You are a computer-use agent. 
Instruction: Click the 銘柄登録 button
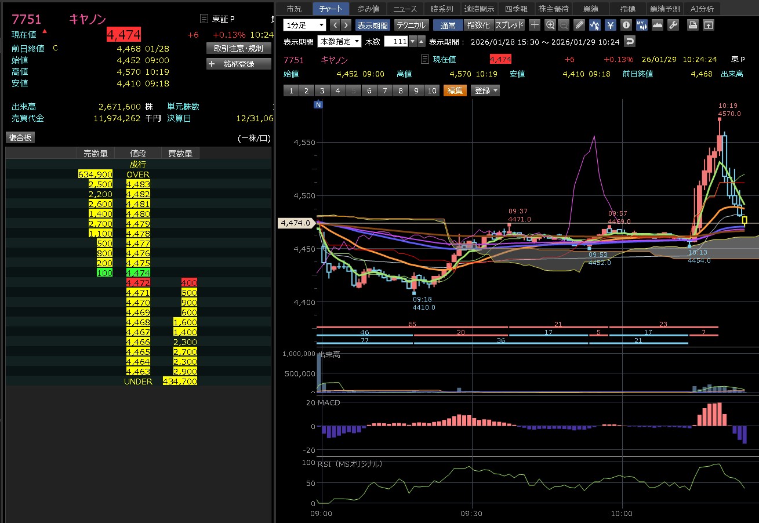click(238, 64)
